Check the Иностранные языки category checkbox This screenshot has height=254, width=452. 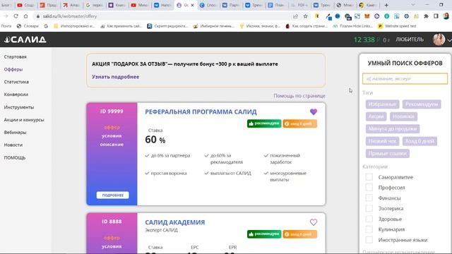coord(369,240)
